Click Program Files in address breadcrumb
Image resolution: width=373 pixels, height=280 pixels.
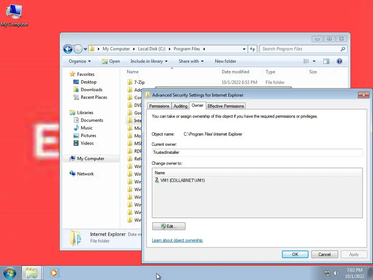point(187,49)
